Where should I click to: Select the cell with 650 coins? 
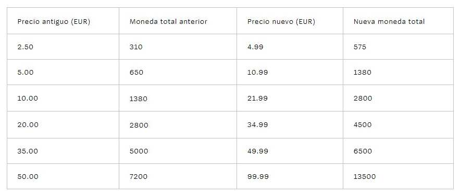pos(178,72)
